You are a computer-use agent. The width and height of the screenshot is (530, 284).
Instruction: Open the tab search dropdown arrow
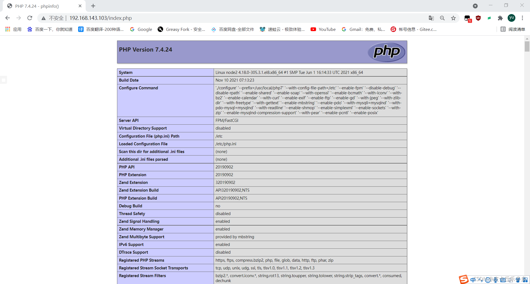pos(475,6)
